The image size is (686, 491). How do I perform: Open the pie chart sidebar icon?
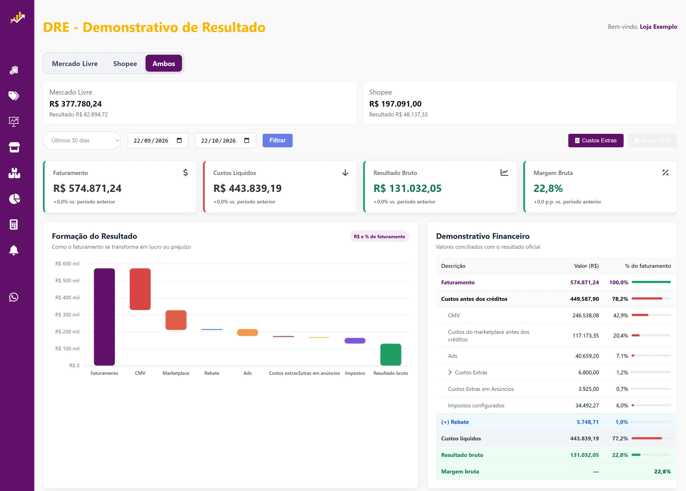14,199
